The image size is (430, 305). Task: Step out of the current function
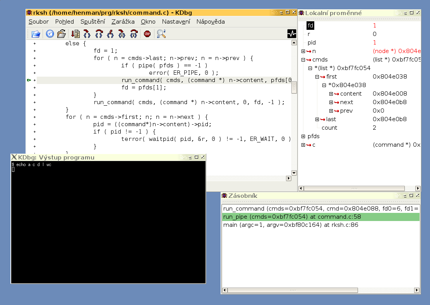110,34
